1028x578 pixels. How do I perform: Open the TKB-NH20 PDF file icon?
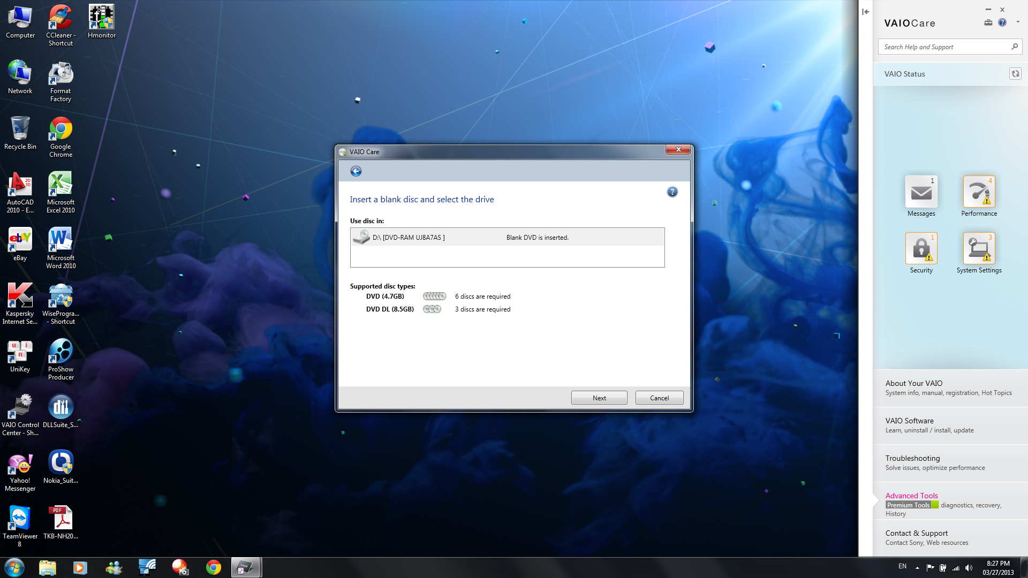(x=61, y=523)
